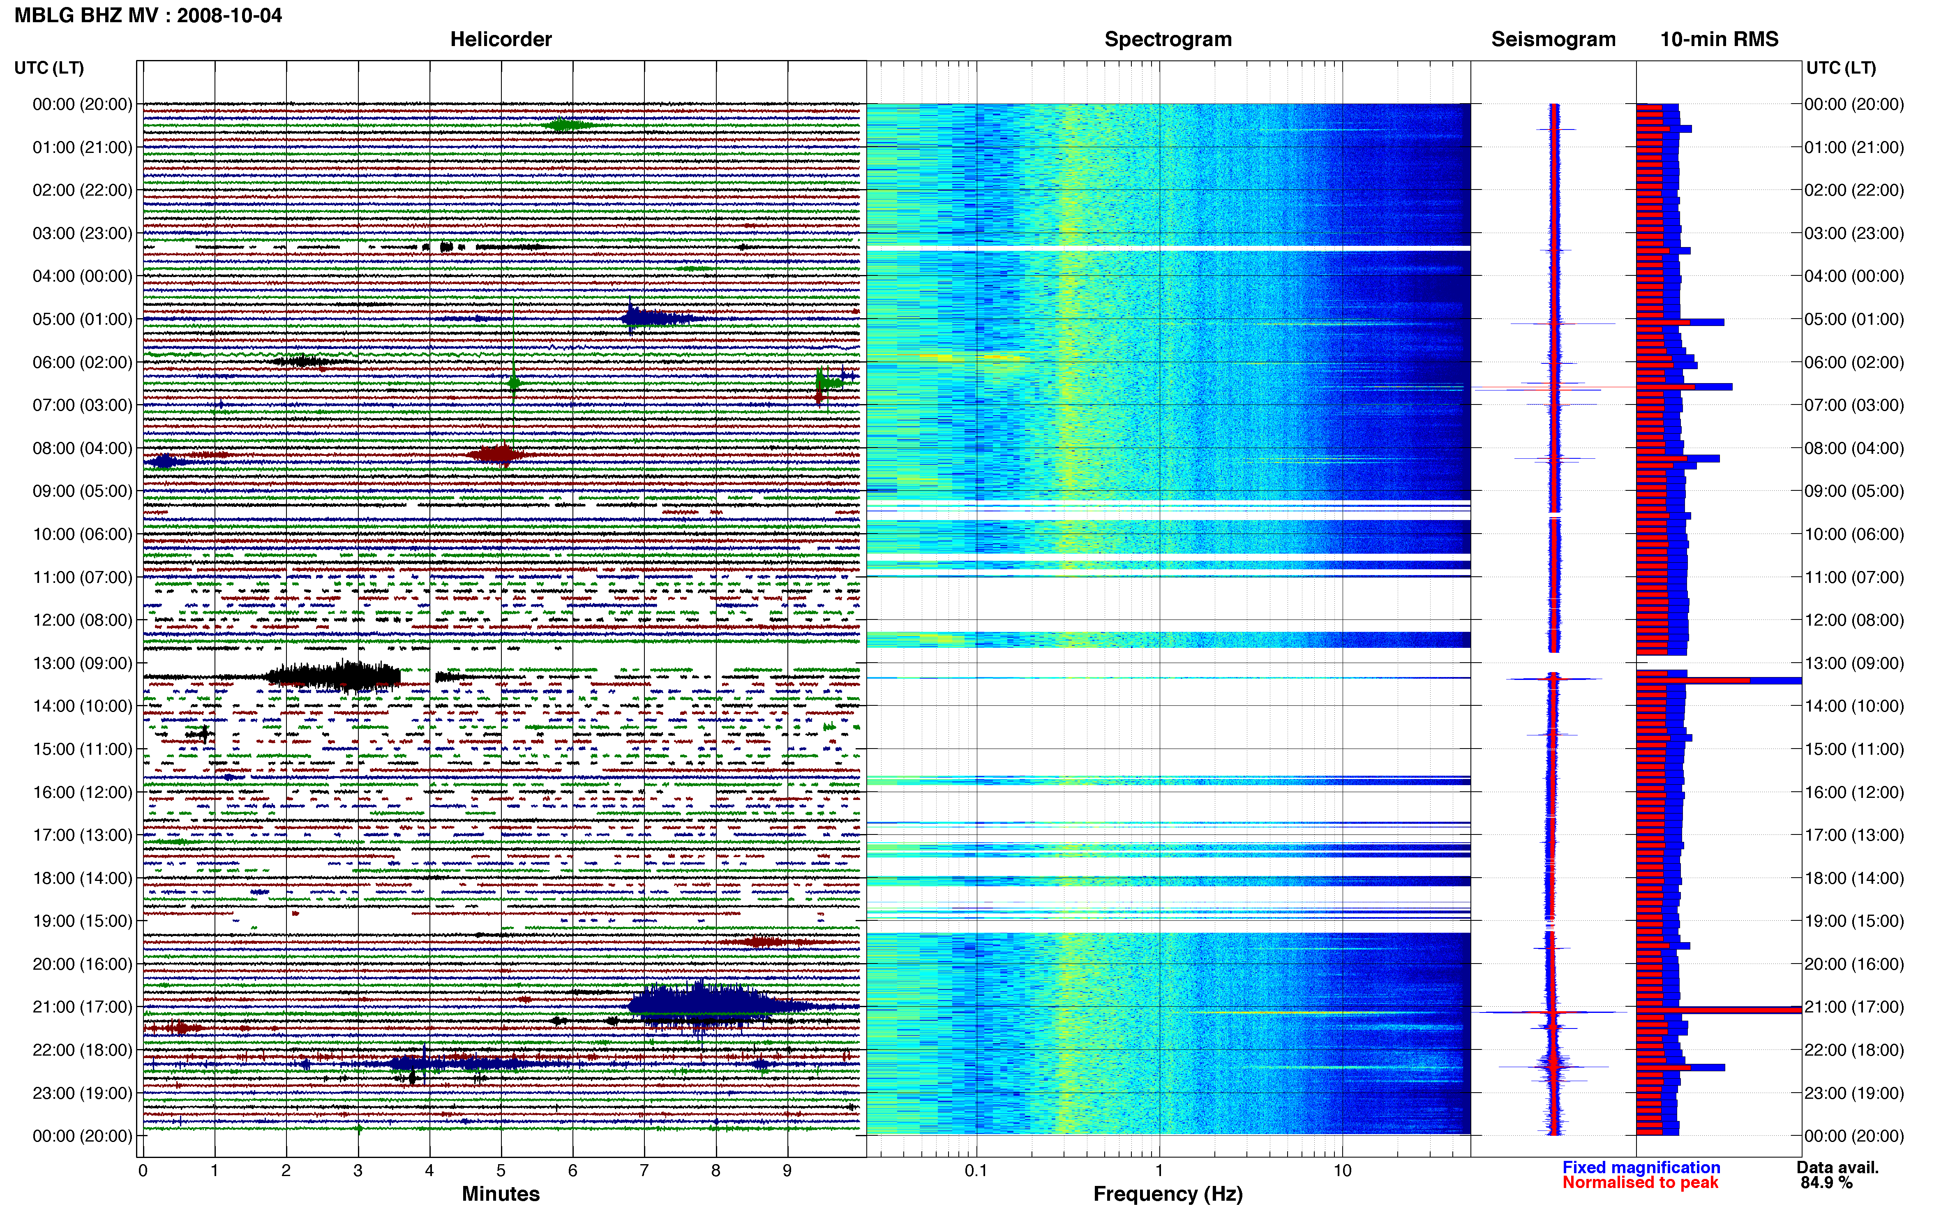Click the 'Frequency (Hz)' x-axis label

coord(1168,1194)
